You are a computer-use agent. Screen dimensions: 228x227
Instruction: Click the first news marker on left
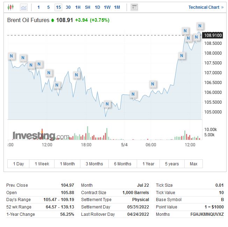coord(12,56)
